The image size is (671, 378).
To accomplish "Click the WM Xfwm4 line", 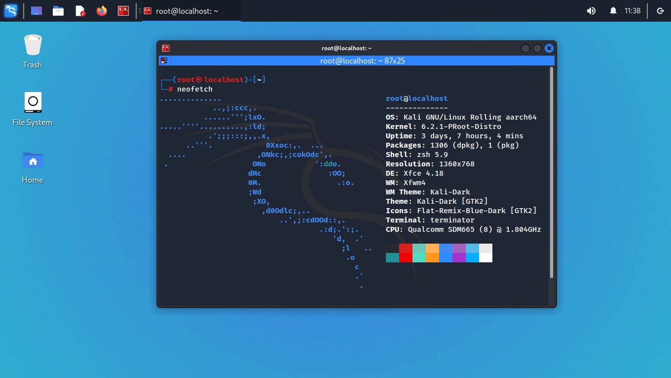I will pyautogui.click(x=406, y=183).
